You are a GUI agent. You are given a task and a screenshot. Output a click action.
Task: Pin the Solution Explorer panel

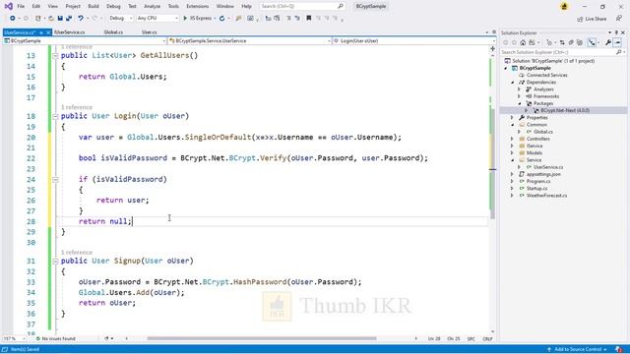click(617, 32)
